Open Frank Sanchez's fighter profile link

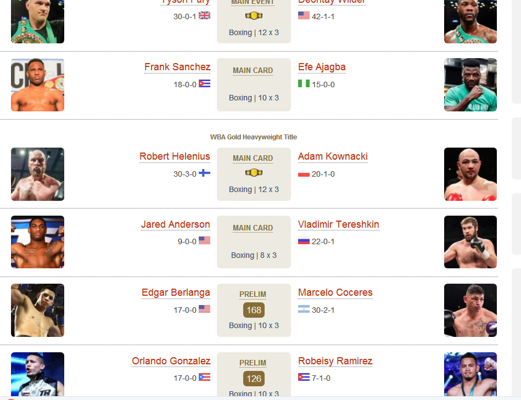point(177,67)
